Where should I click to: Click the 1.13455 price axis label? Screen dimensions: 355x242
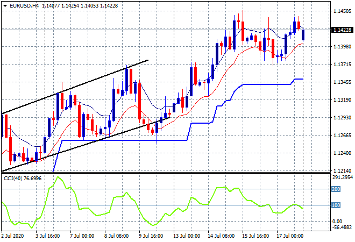pyautogui.click(x=343, y=82)
